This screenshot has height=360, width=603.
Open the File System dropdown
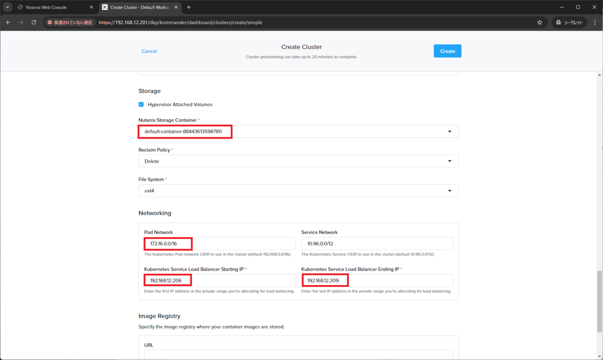298,191
